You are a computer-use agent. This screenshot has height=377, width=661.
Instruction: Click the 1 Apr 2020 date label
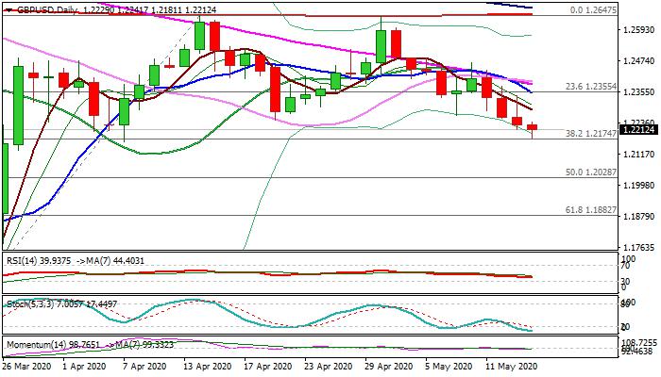pos(84,367)
